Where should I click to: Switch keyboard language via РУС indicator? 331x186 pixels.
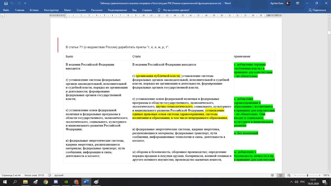(x=303, y=182)
